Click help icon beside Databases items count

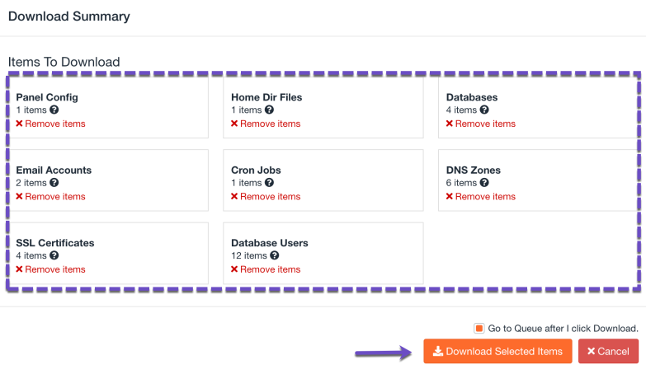point(485,110)
